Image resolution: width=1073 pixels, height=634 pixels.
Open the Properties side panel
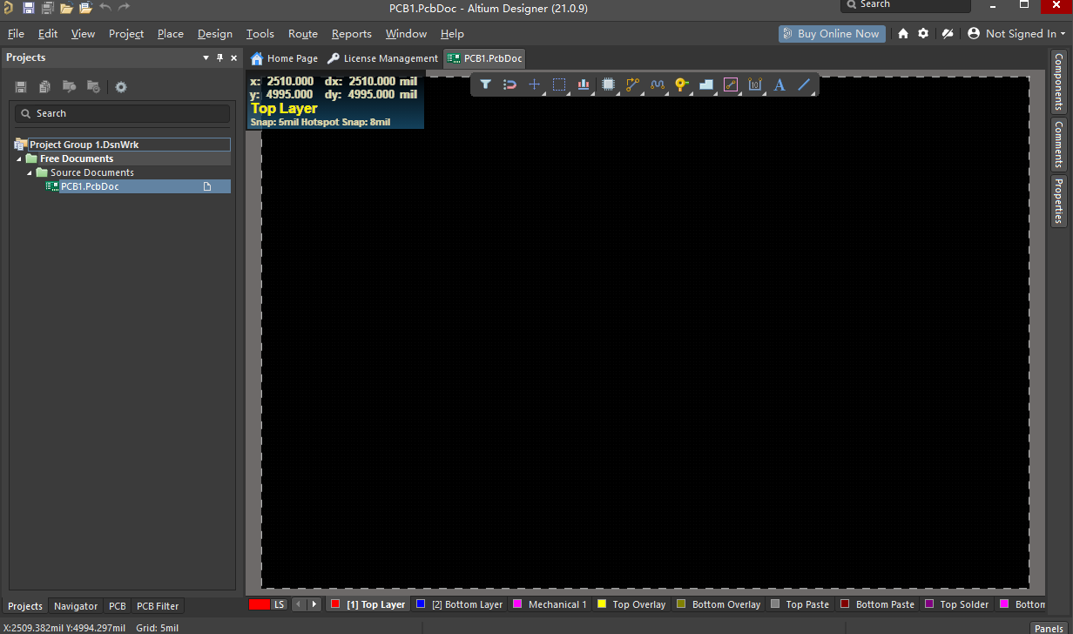(1059, 200)
